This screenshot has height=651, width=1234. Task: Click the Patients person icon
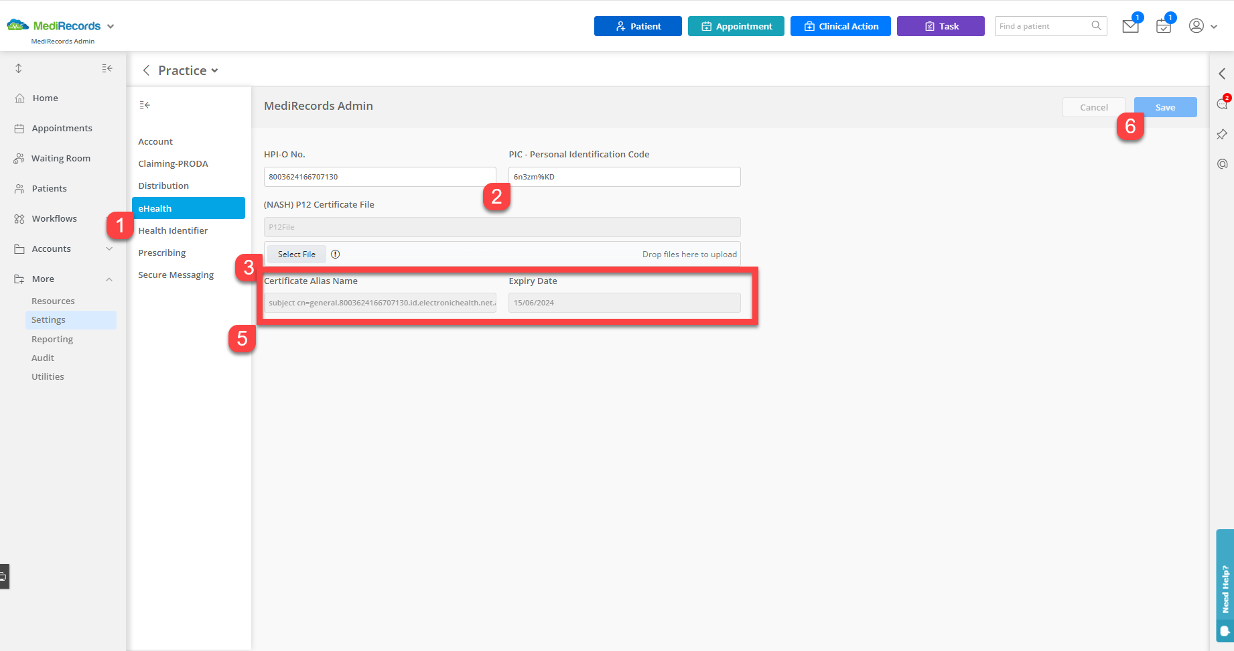point(19,188)
